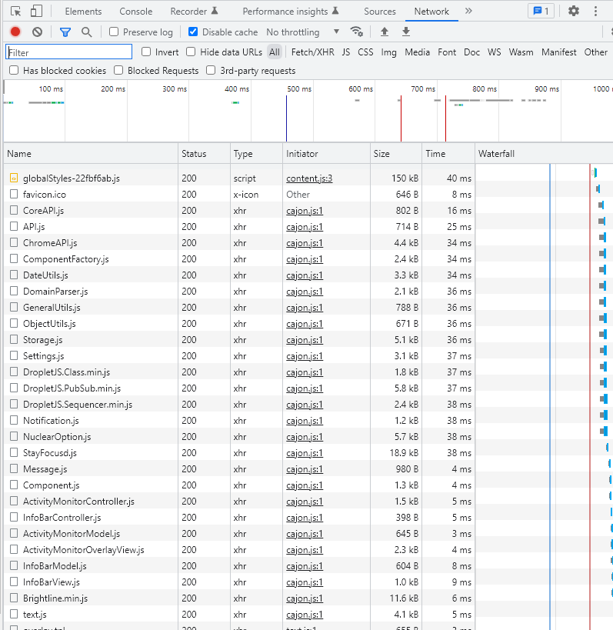Screen dimensions: 613x630
Task: Select the Network tab
Action: (x=431, y=12)
